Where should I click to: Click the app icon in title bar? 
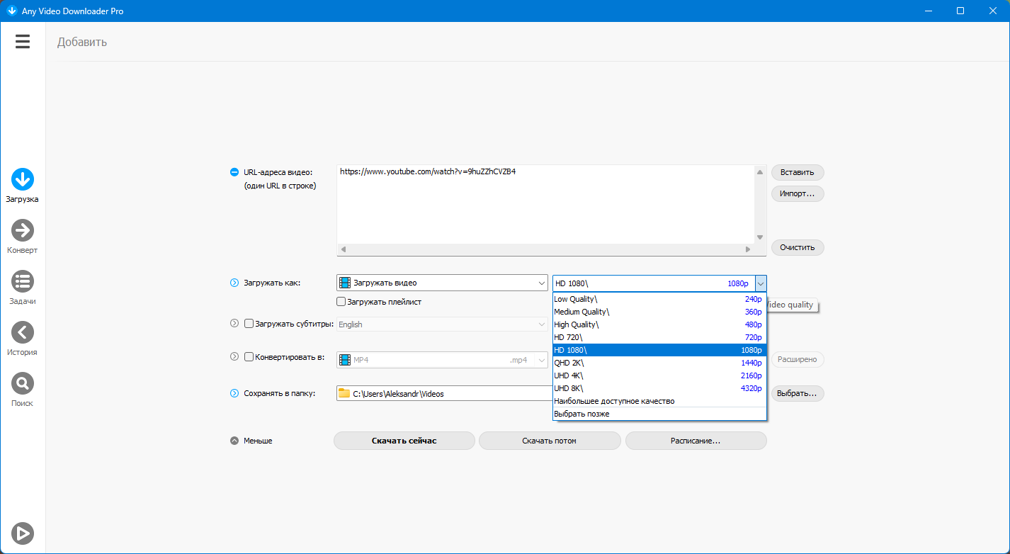click(11, 11)
